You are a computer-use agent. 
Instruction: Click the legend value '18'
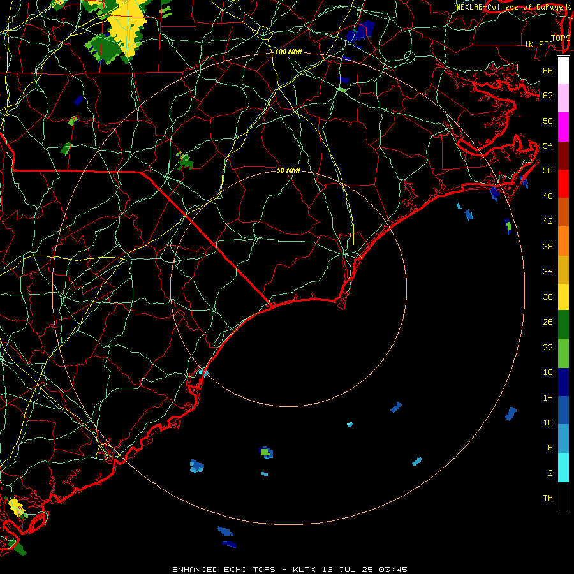point(548,372)
